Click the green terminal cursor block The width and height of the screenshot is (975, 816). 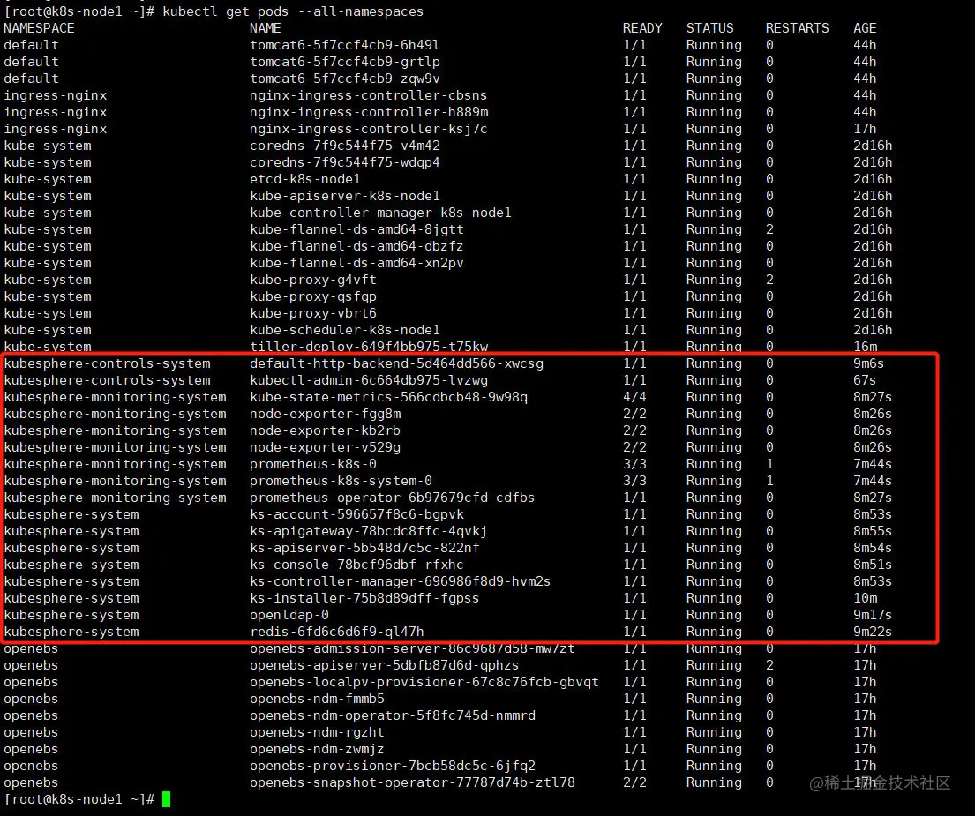point(166,799)
